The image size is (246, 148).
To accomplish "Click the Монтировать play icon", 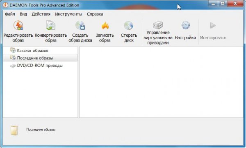I will 213,25.
